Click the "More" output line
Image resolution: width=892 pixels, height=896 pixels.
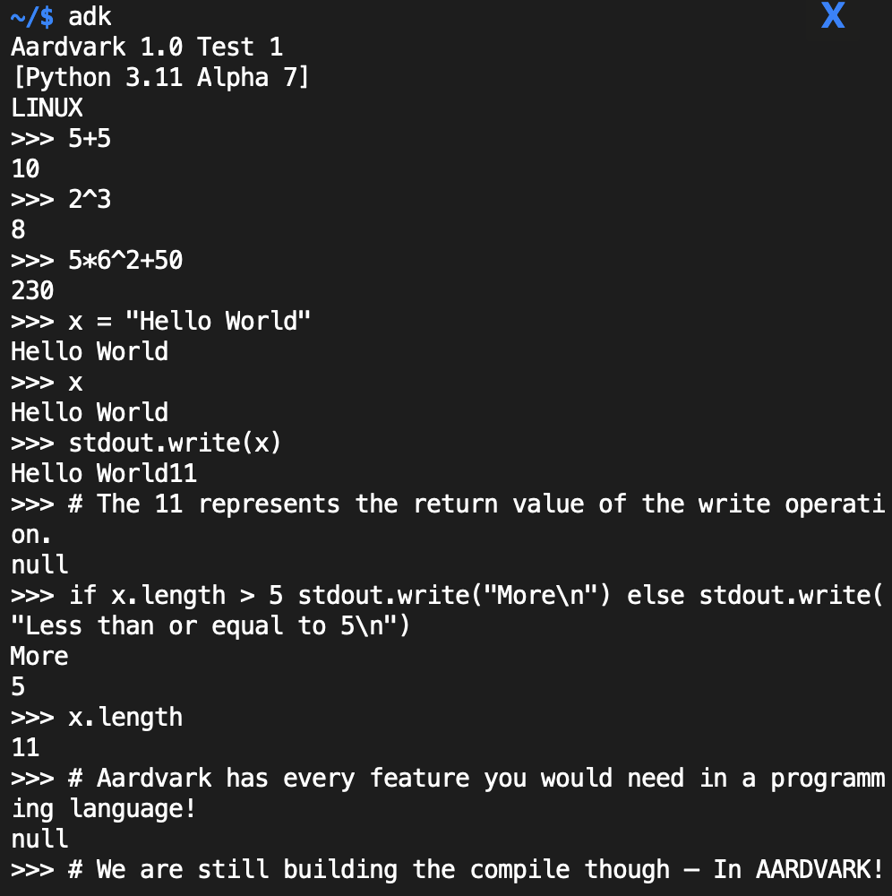pos(39,656)
